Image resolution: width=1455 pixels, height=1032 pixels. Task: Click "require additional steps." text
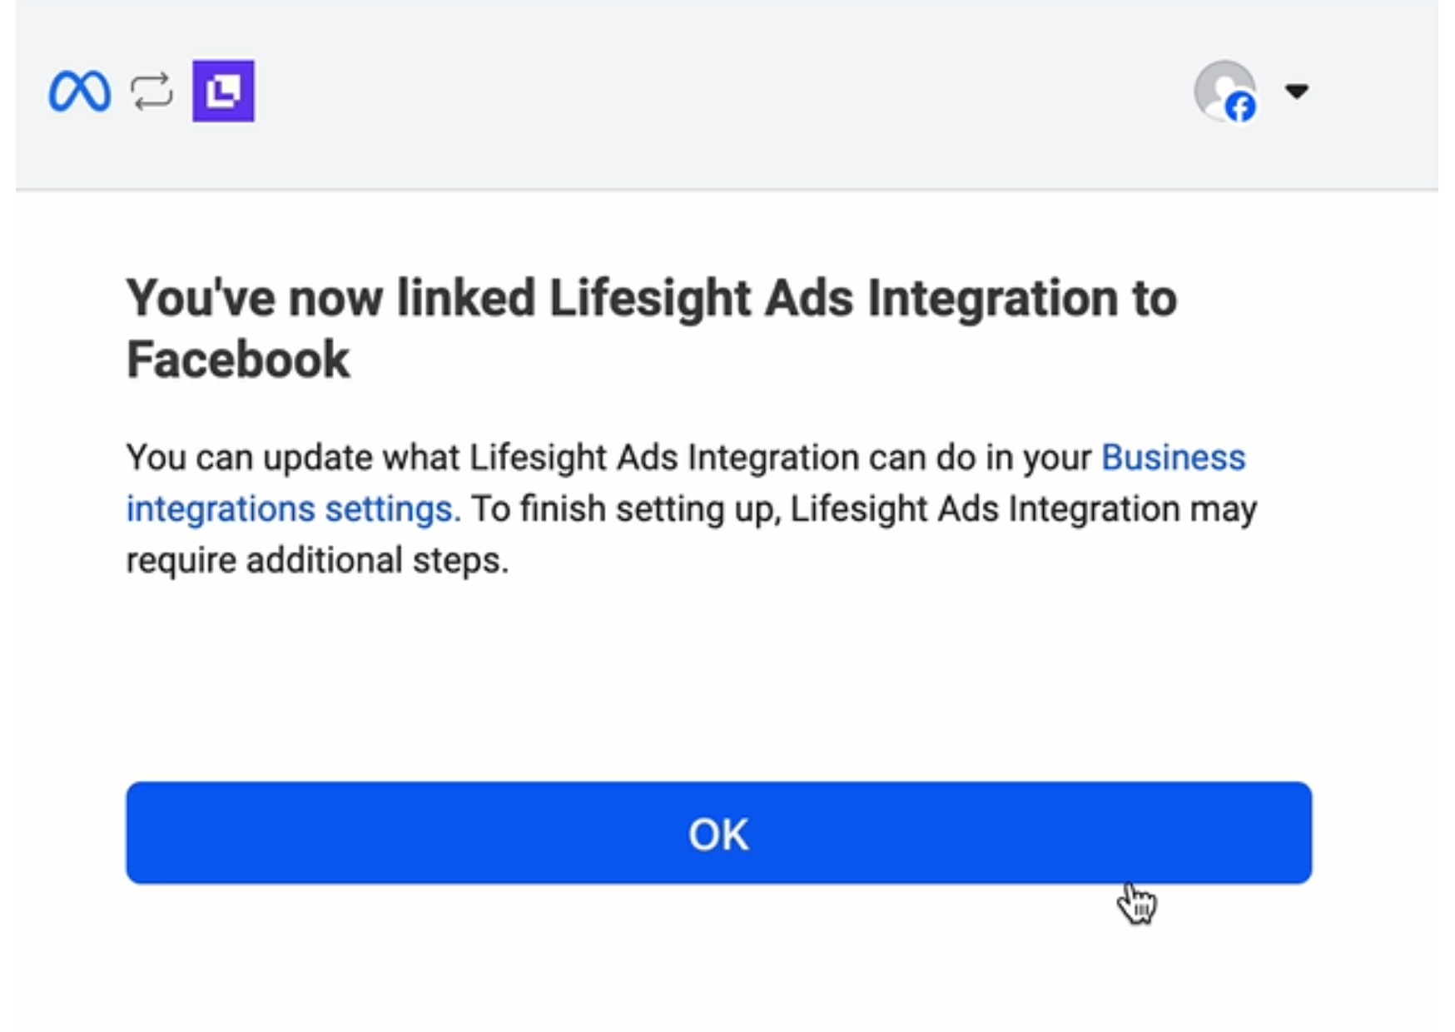coord(317,560)
